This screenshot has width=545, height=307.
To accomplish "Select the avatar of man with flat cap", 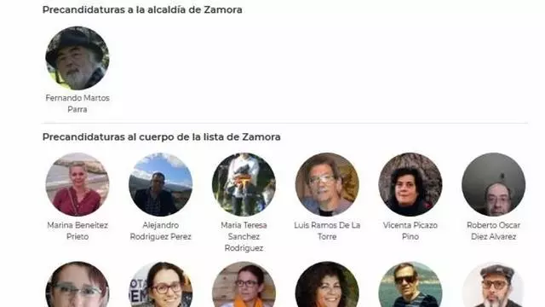I will tap(494, 284).
